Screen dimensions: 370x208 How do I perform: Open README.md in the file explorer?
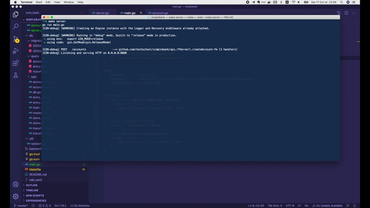[38, 175]
